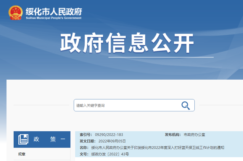Click the document title about 蓝天保卫战工作计划

[x=158, y=148]
